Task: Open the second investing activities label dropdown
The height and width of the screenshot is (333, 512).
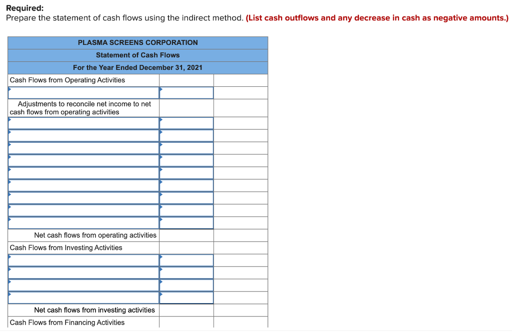Action: coord(83,273)
